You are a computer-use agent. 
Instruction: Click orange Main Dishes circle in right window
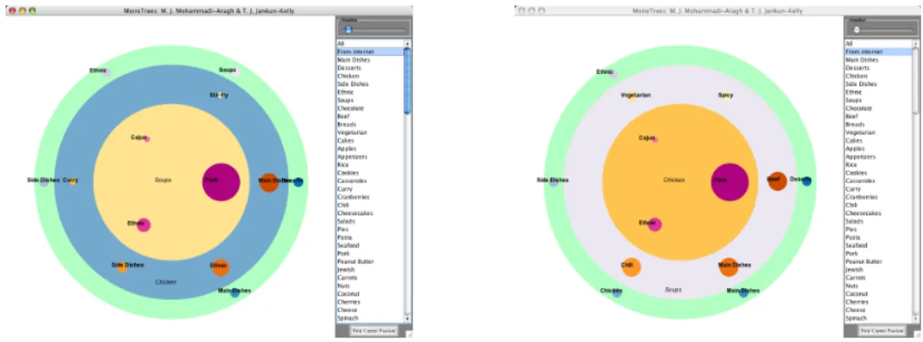pos(729,267)
